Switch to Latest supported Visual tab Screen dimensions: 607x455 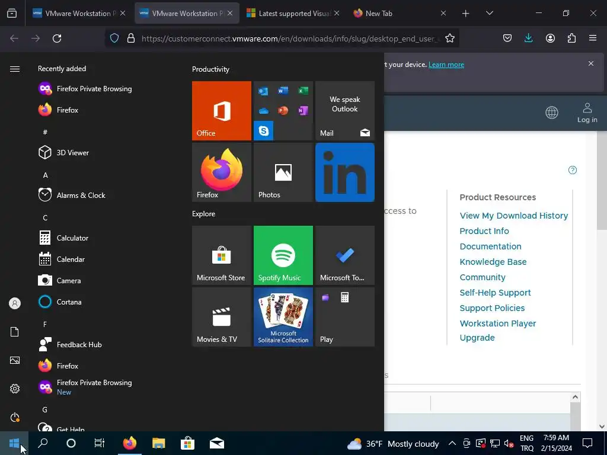tap(293, 13)
